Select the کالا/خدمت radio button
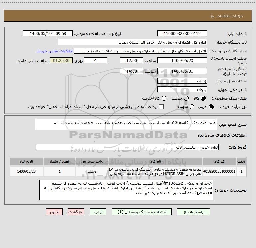The image size is (256, 248). tap(164, 98)
